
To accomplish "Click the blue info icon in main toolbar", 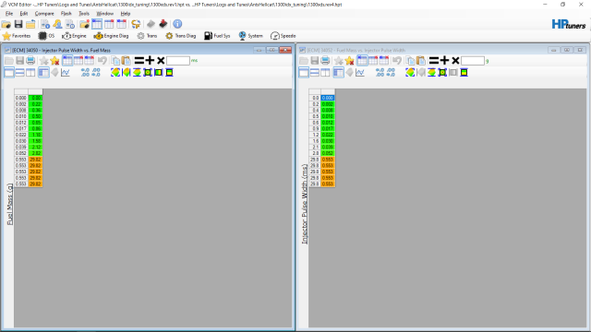I will coord(177,24).
